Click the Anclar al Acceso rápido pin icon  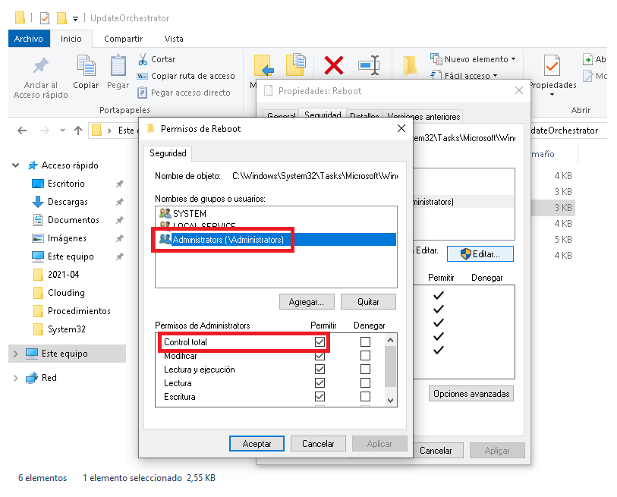pos(40,66)
